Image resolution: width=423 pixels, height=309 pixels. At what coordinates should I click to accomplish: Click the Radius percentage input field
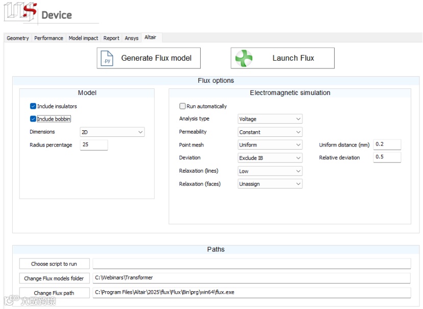click(x=94, y=145)
